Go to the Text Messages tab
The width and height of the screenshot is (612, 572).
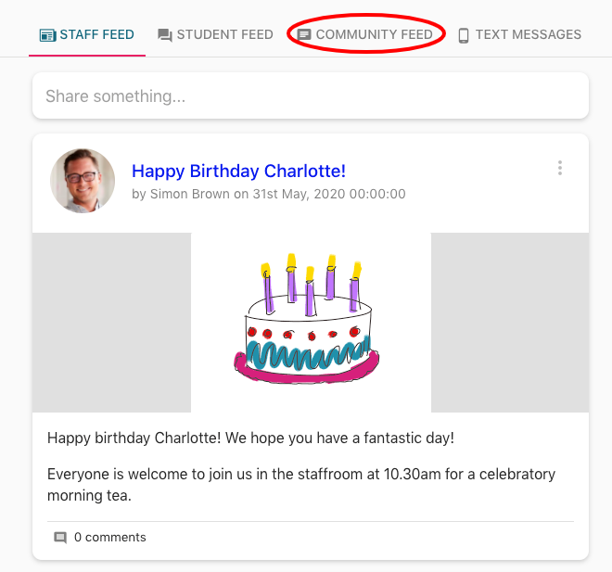[528, 34]
